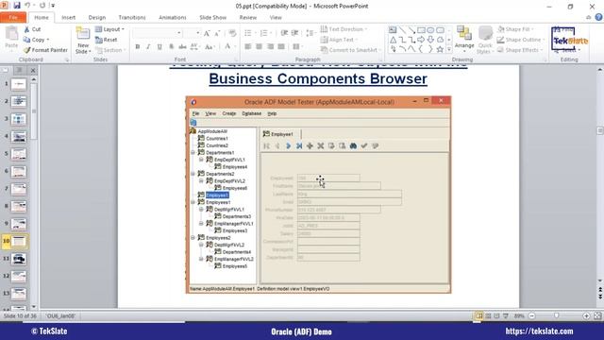Toggle Bold formatting

click(x=138, y=46)
